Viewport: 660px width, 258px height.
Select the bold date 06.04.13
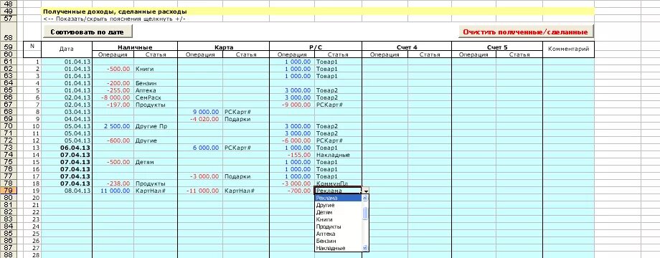click(67, 148)
